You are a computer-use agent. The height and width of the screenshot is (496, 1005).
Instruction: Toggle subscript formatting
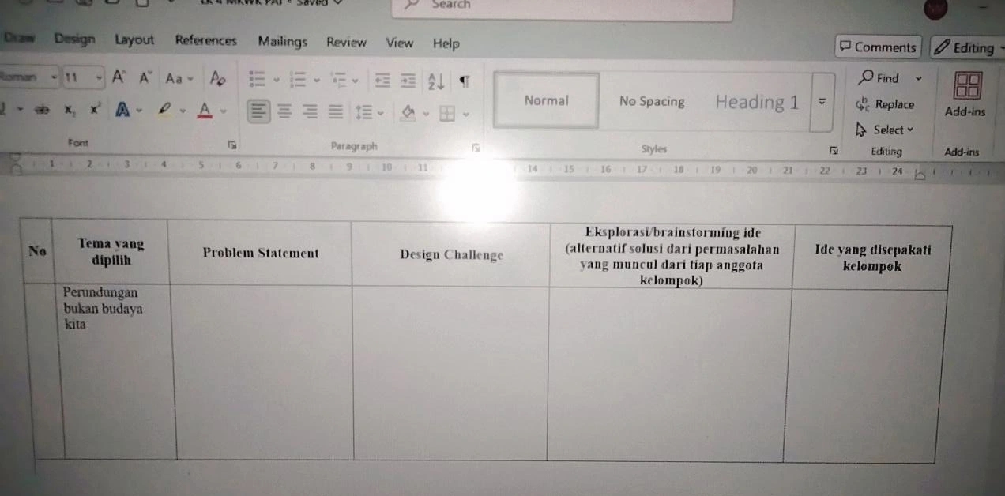(70, 111)
